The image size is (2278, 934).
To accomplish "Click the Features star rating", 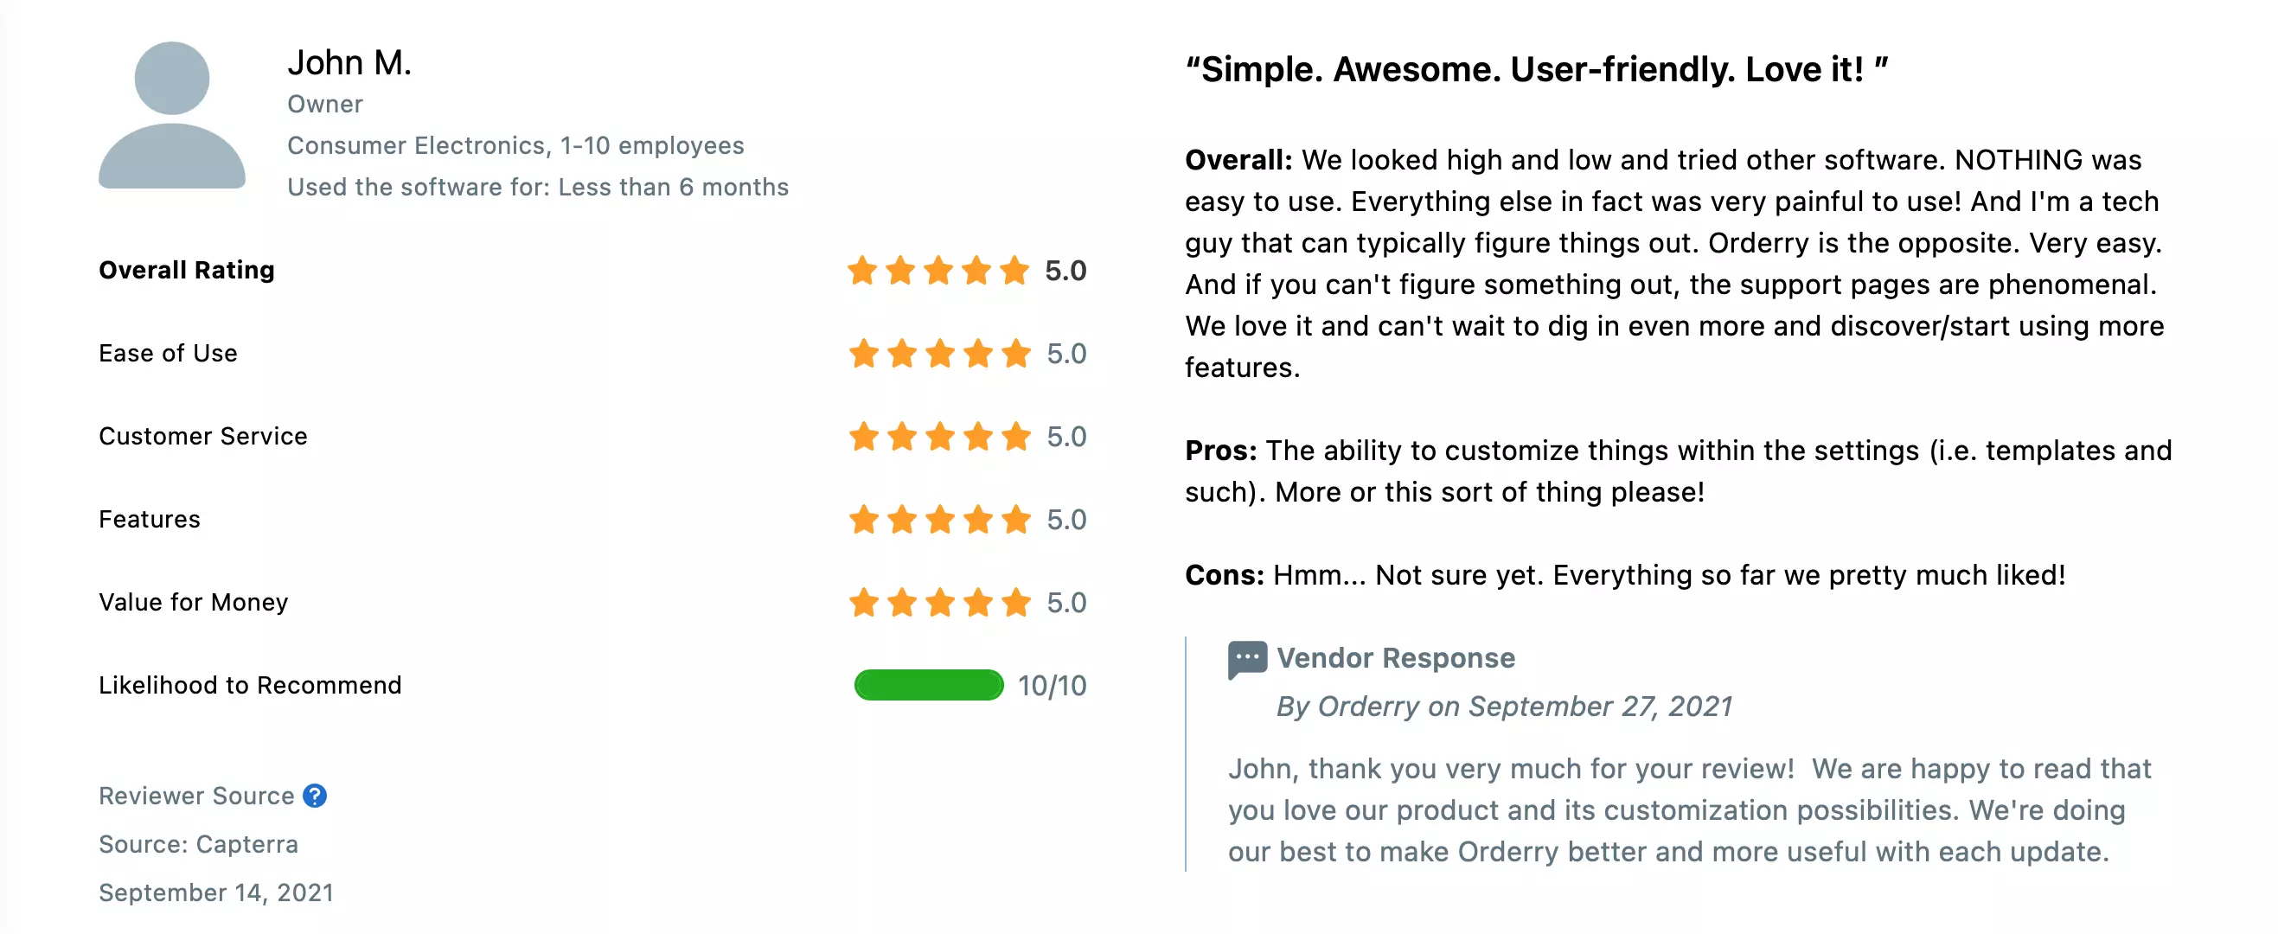I will pyautogui.click(x=939, y=520).
